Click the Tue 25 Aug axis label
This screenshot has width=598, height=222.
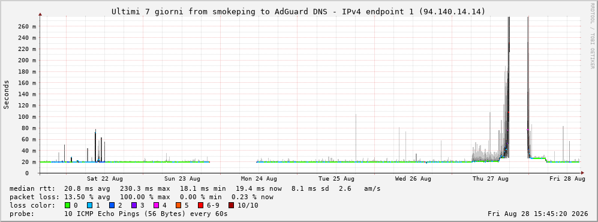pos(336,179)
